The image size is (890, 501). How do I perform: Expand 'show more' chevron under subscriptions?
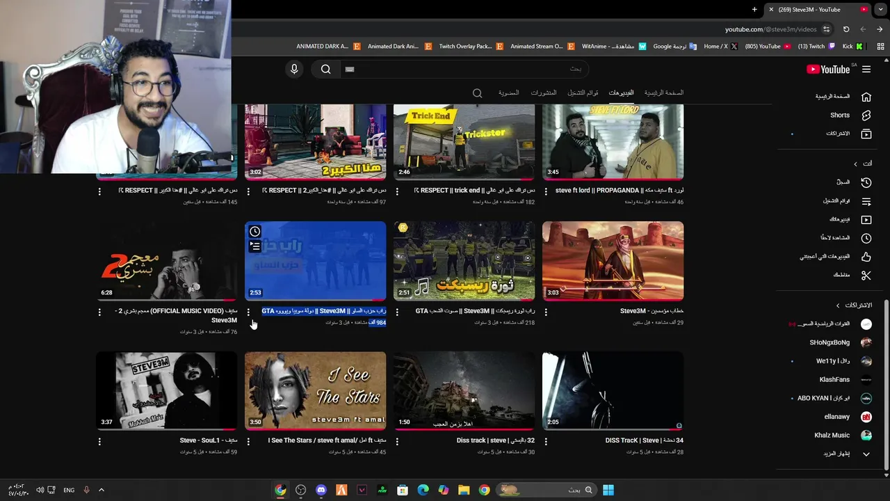click(866, 454)
